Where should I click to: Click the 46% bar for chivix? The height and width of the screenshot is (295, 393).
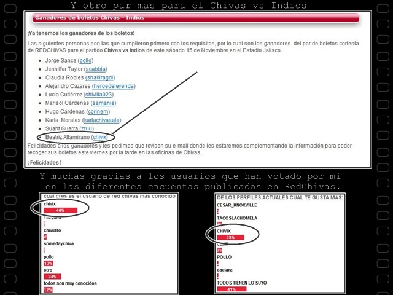pos(60,210)
